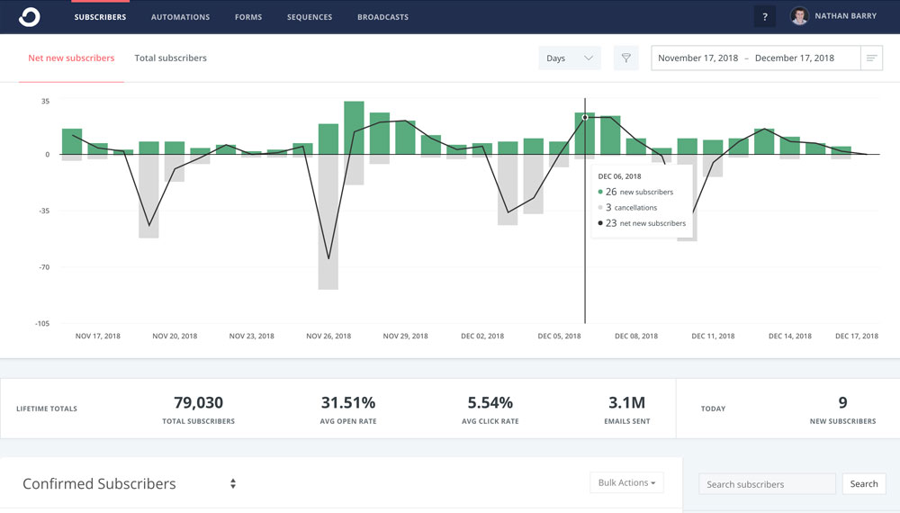Navigate to Broadcasts
The height and width of the screenshot is (513, 900).
click(x=382, y=17)
